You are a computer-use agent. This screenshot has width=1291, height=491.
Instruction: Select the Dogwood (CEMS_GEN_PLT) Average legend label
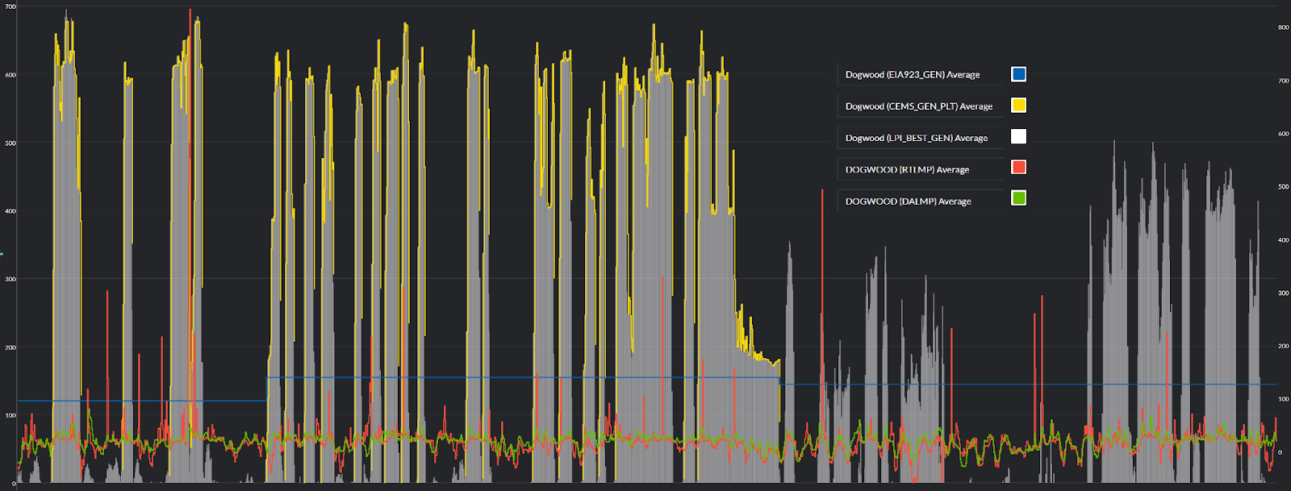[x=918, y=106]
